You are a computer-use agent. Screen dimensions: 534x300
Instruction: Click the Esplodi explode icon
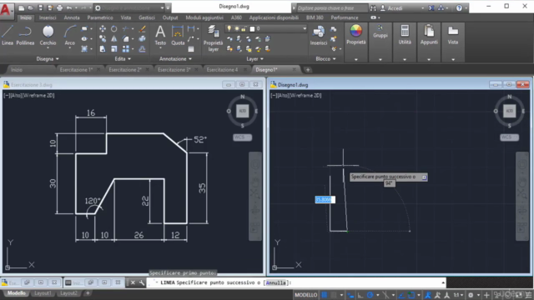click(143, 39)
